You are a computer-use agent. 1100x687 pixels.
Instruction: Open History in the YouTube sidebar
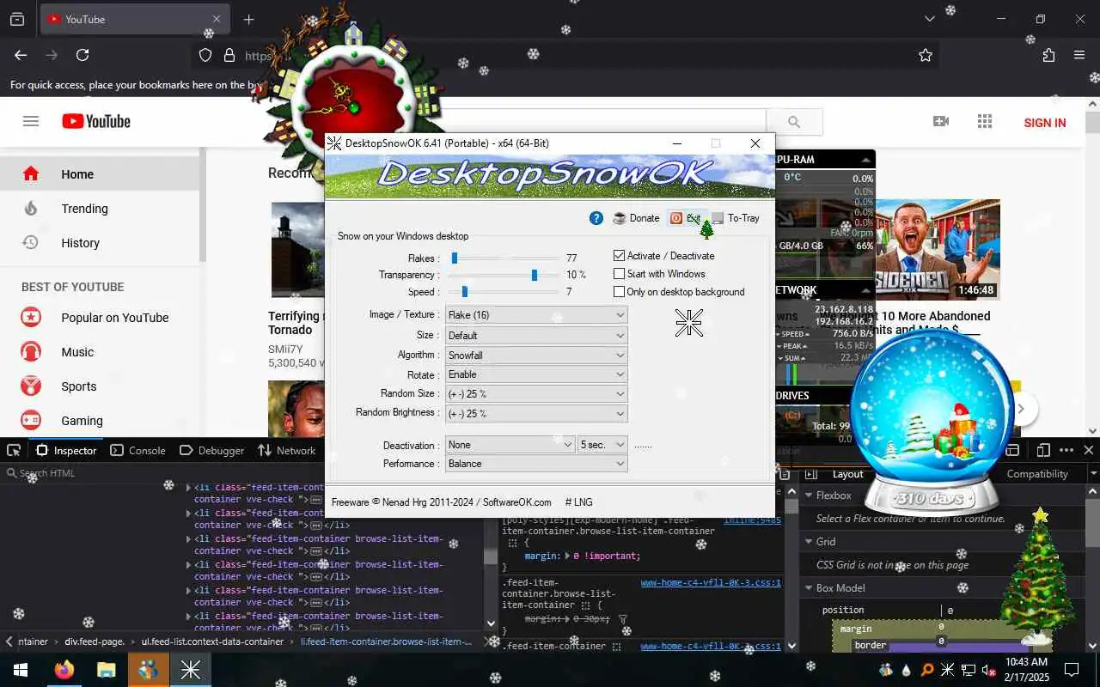[100, 243]
